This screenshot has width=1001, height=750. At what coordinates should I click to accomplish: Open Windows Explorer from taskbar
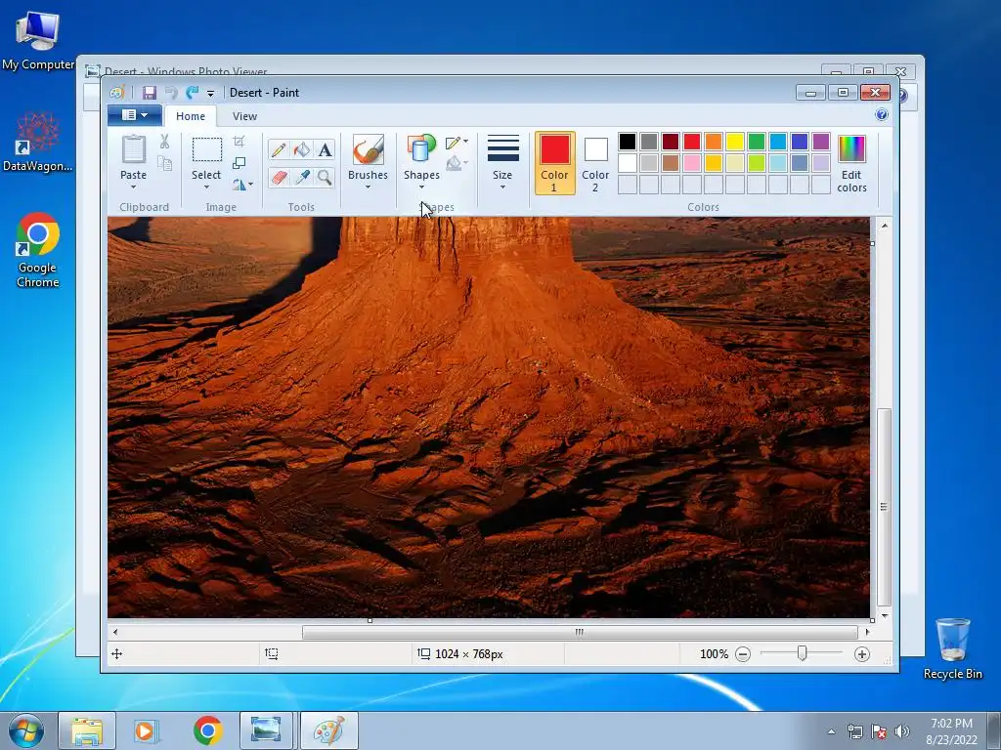tap(87, 730)
